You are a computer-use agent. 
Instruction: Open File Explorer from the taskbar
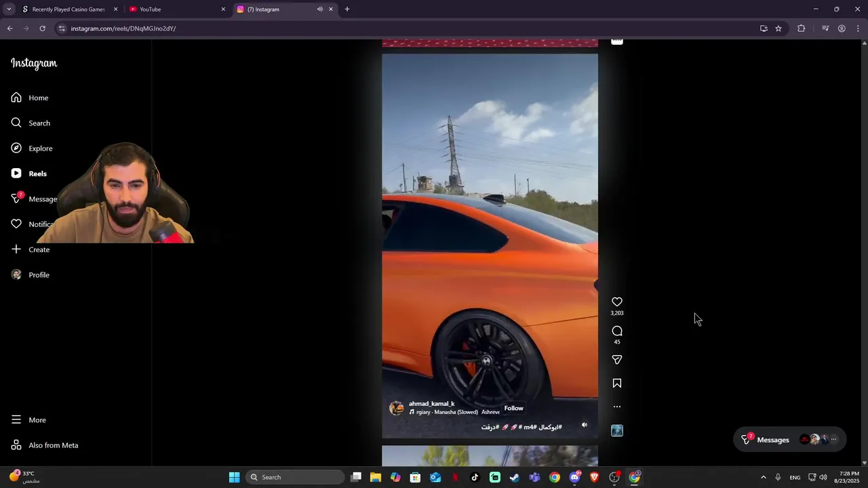(x=376, y=477)
